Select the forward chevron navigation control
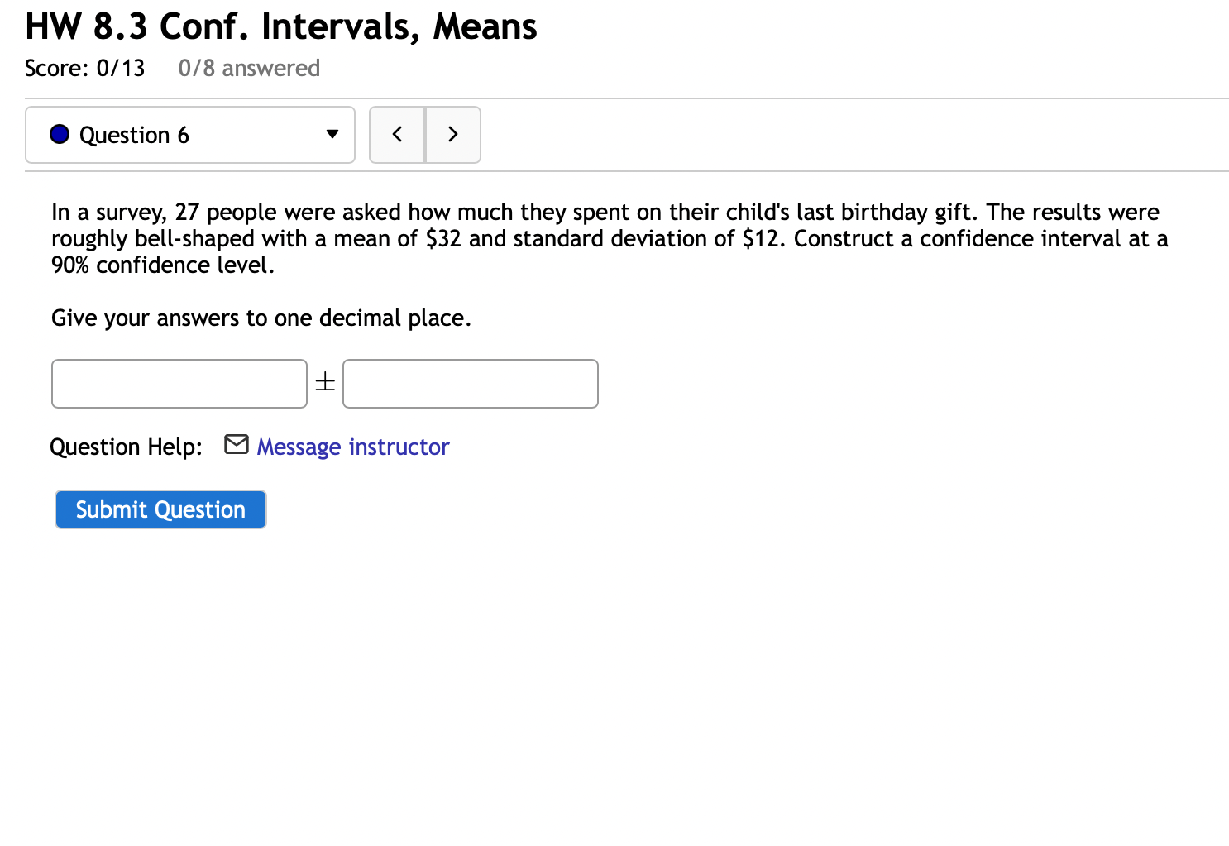 click(x=452, y=134)
